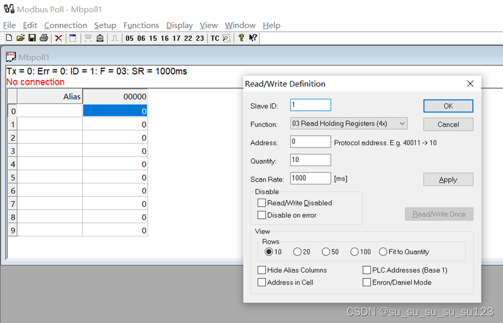Click the New document toolbar icon
503x323 pixels.
(x=9, y=38)
